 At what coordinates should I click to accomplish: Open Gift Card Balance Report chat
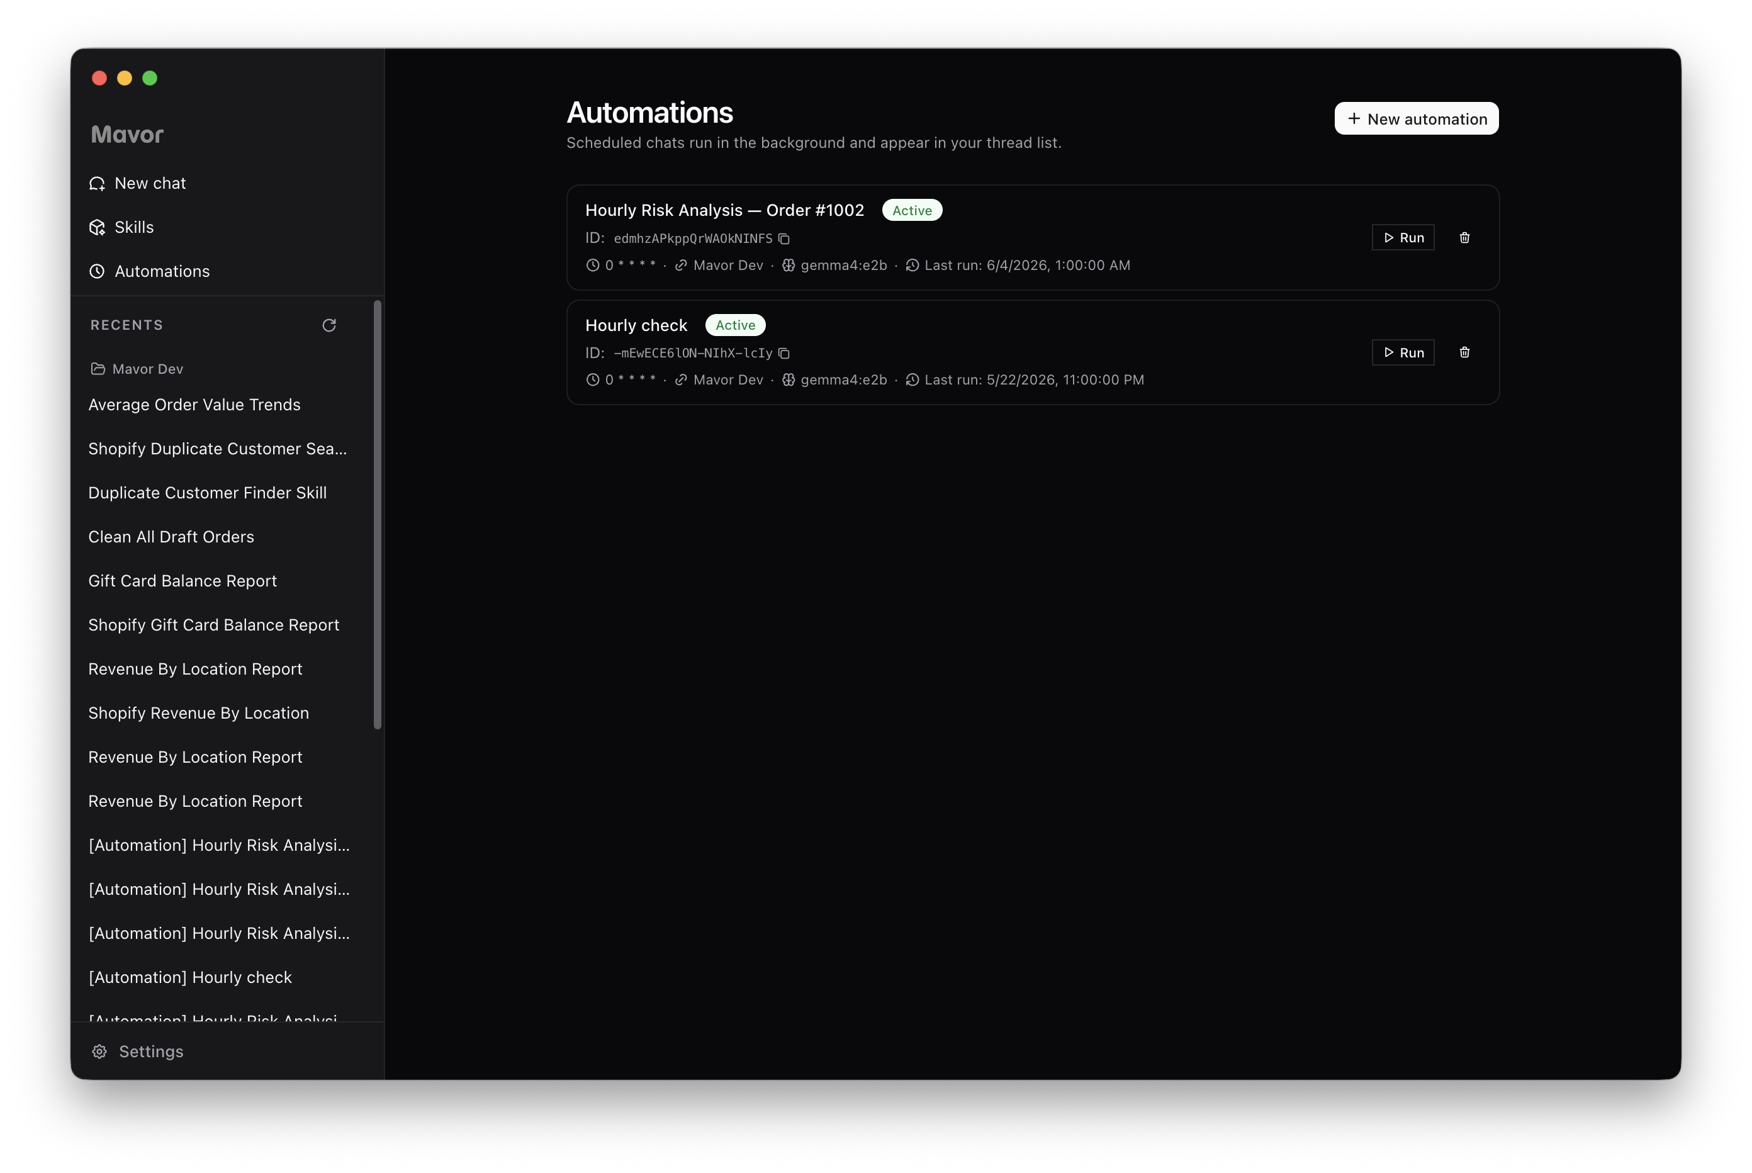point(182,581)
